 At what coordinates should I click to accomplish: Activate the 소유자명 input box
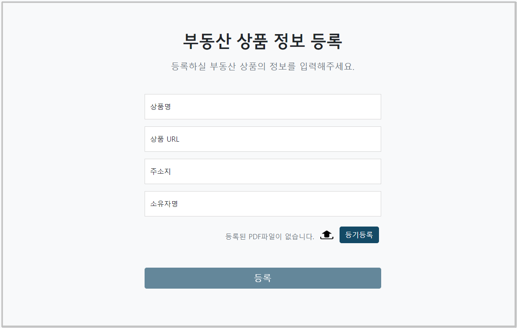262,204
